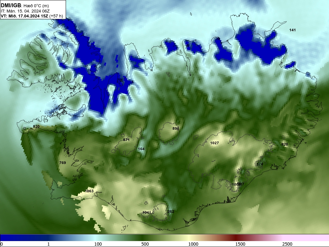
Task: Click the IT: Mán. 15. 04. 2024 06Z line
Action: [x=25, y=11]
